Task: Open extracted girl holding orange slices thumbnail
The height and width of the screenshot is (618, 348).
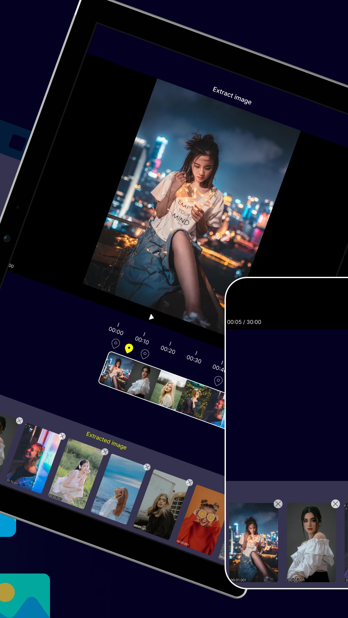Action: [x=200, y=520]
